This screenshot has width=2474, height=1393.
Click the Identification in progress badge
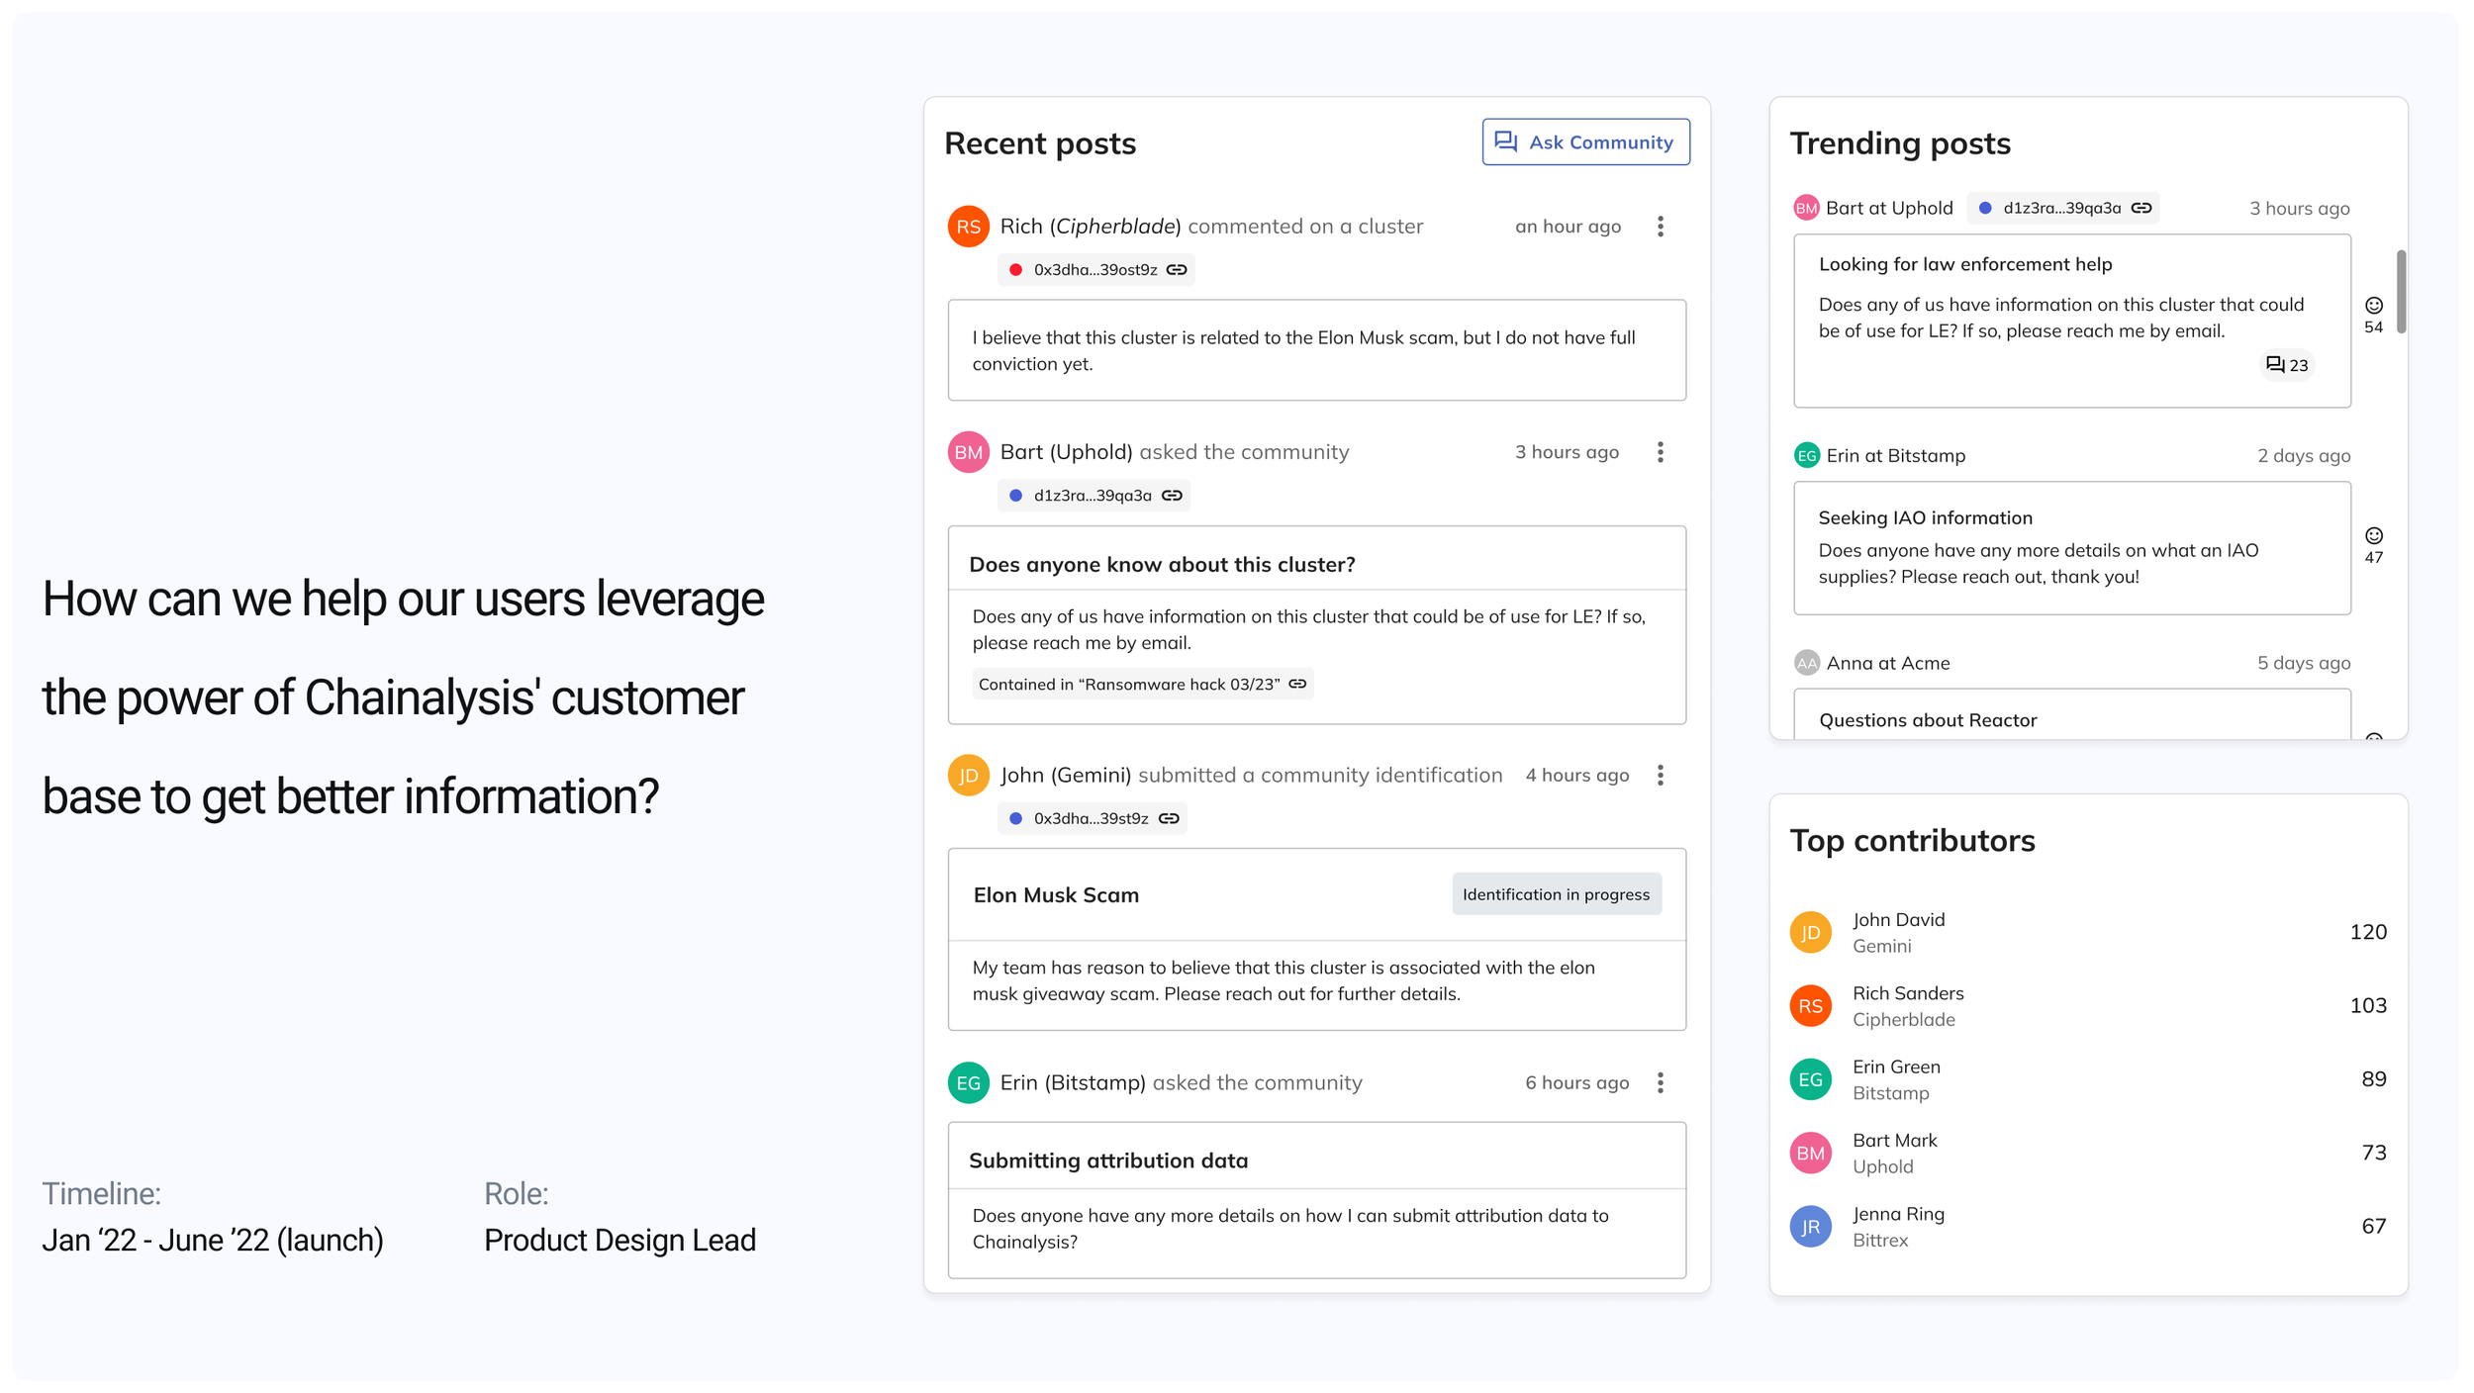(x=1556, y=894)
